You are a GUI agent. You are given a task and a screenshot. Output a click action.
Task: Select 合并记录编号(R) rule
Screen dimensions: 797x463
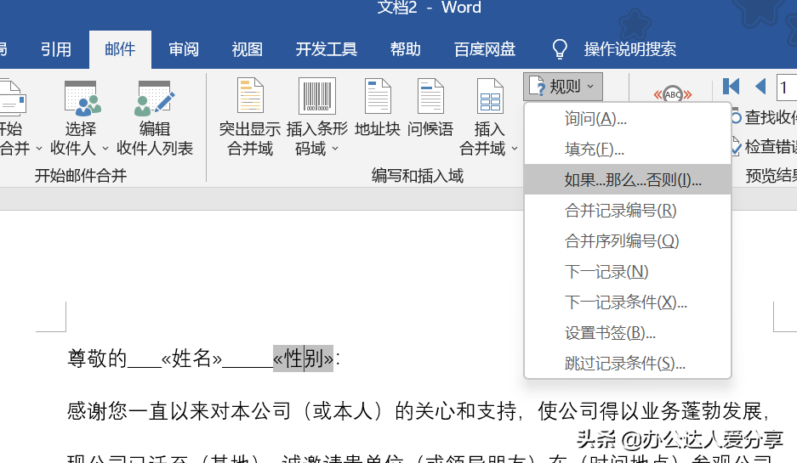pyautogui.click(x=628, y=210)
